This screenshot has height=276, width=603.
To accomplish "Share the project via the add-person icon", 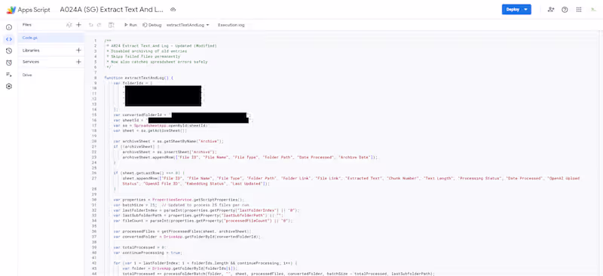I will (551, 10).
